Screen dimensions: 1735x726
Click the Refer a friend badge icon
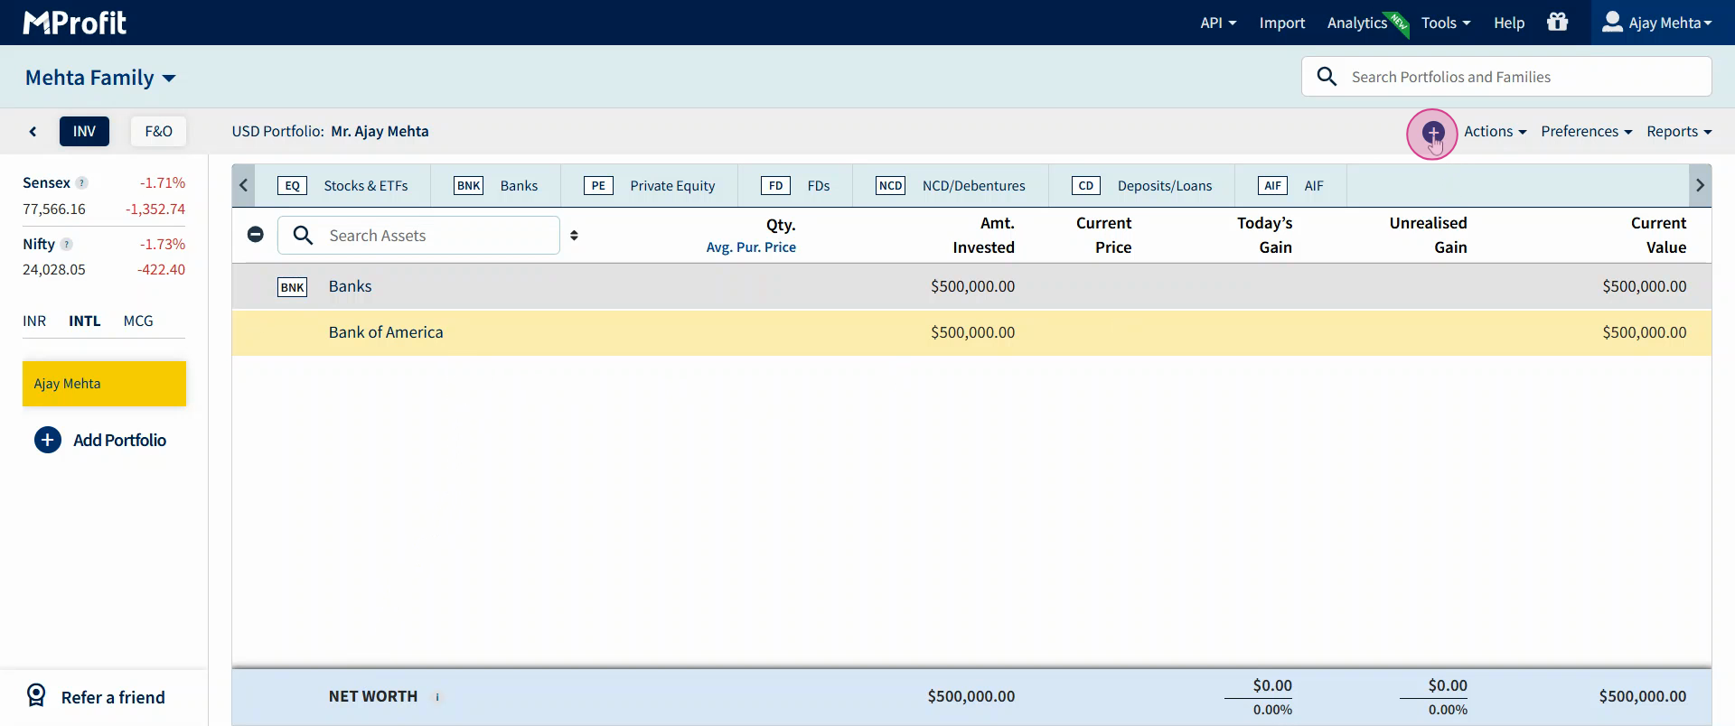click(36, 696)
